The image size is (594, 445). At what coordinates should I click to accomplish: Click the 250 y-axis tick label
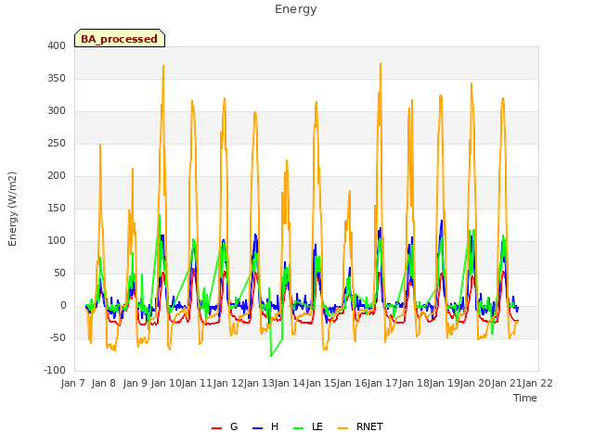point(57,144)
